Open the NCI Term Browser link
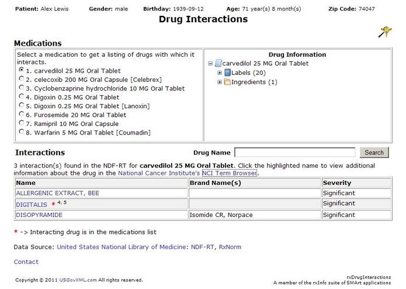This screenshot has width=406, height=289. point(230,173)
